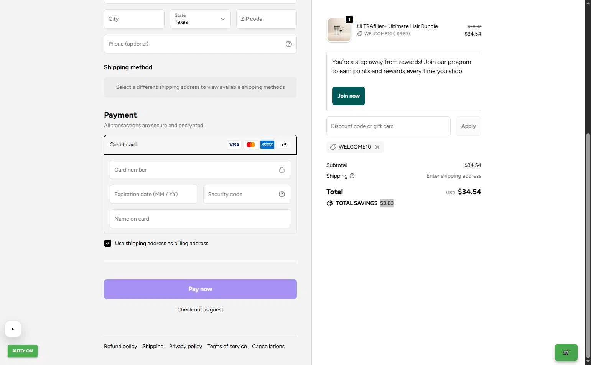The image size is (591, 365).
Task: Click the Enter shipping address text
Action: [454, 176]
